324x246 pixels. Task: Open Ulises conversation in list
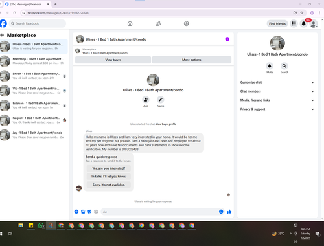(x=34, y=47)
